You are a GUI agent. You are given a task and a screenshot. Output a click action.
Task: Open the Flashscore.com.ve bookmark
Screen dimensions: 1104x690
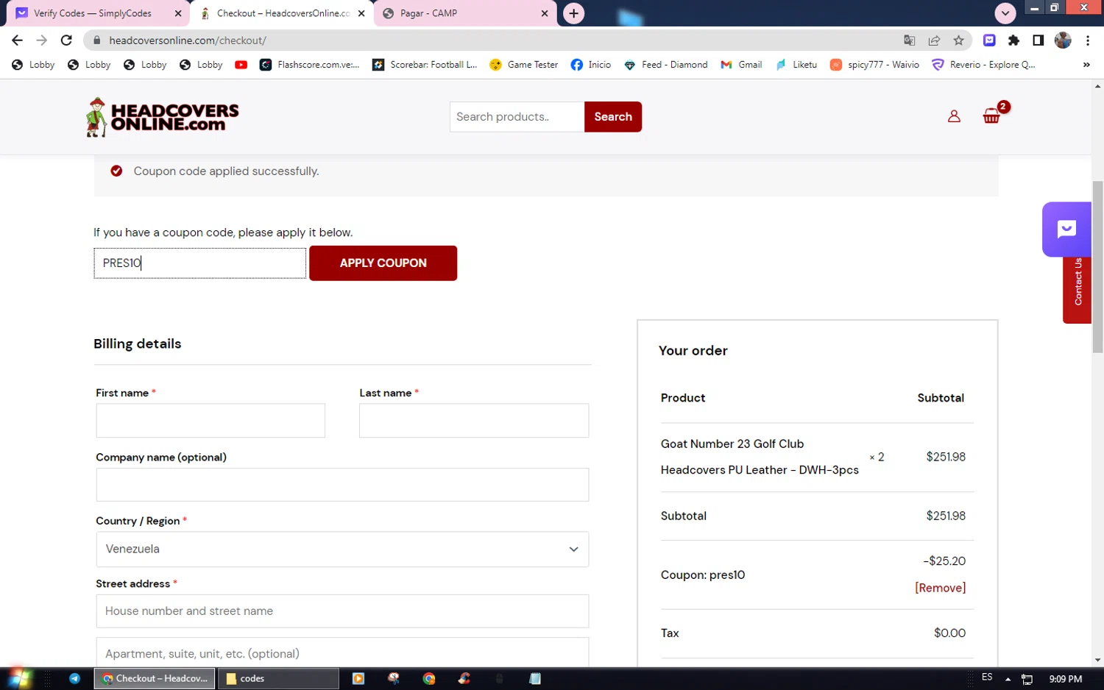click(x=309, y=65)
